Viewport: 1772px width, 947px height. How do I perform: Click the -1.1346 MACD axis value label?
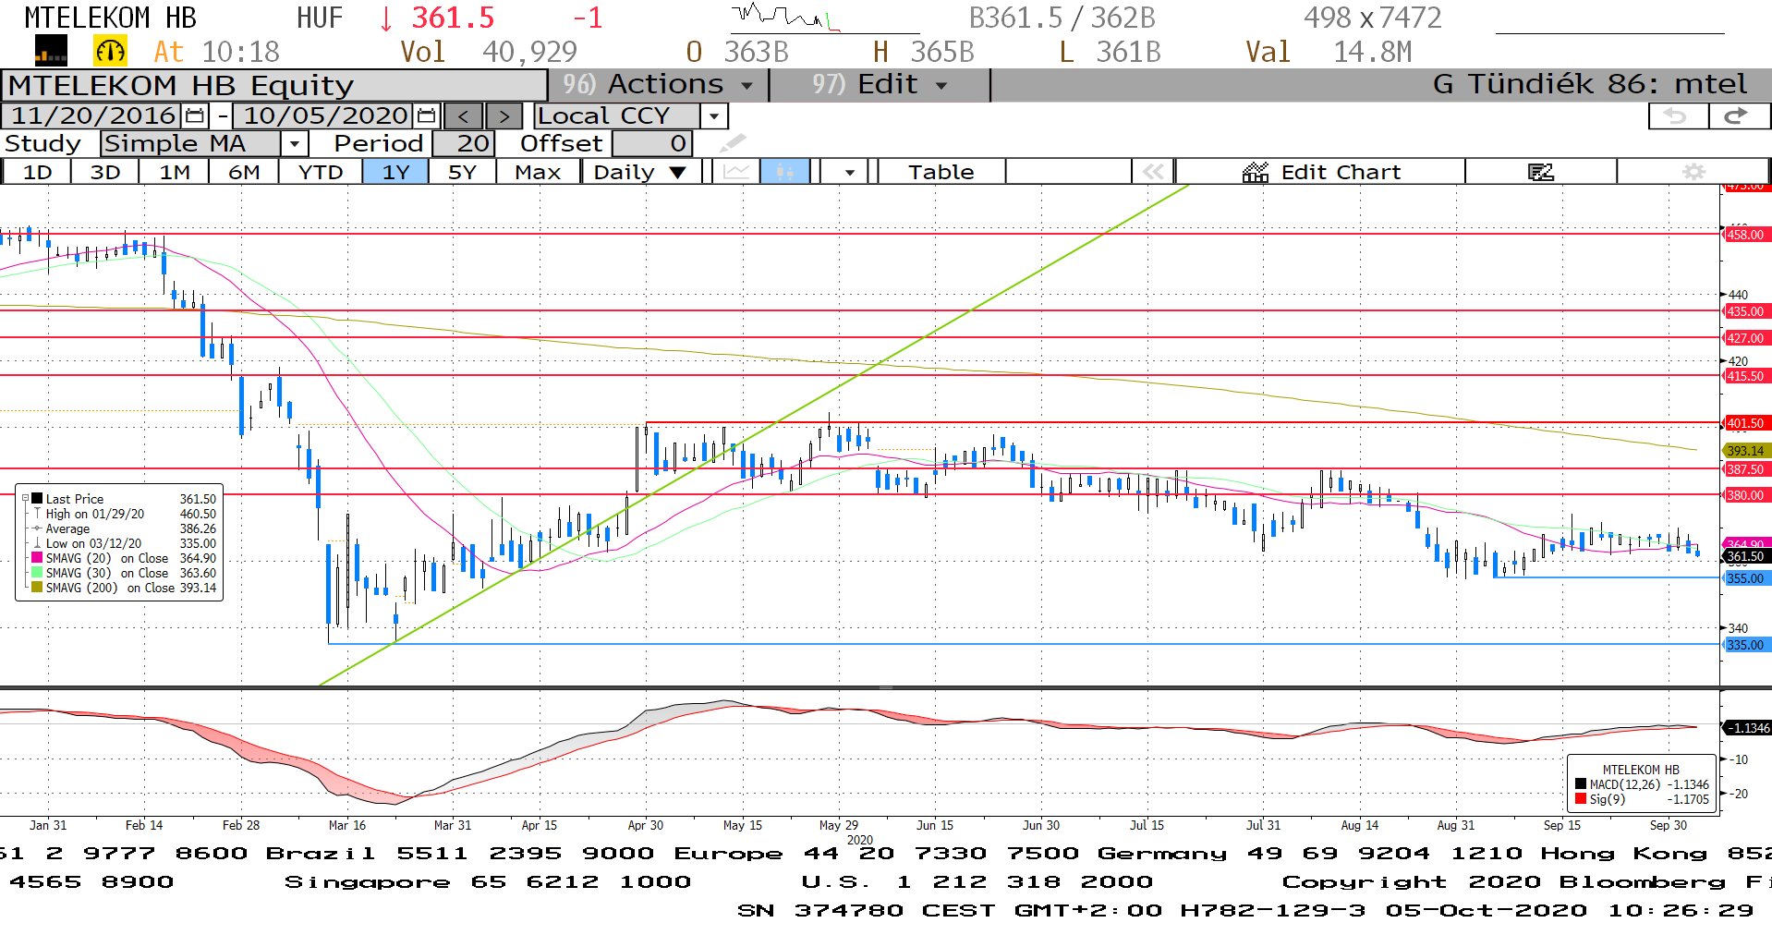pos(1748,728)
